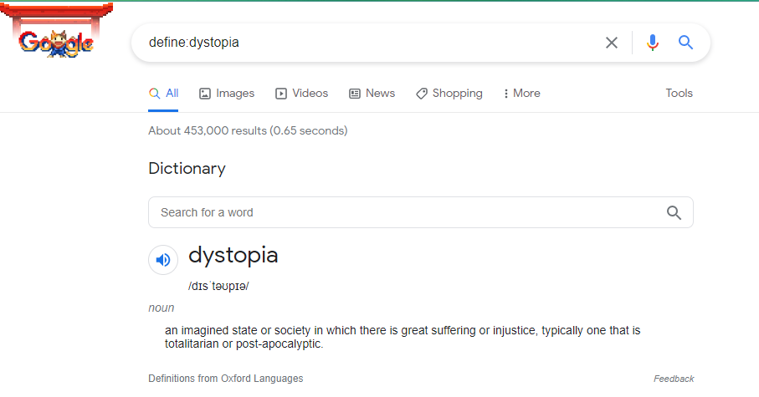Start voice search with the microphone icon
759x397 pixels.
pos(653,43)
